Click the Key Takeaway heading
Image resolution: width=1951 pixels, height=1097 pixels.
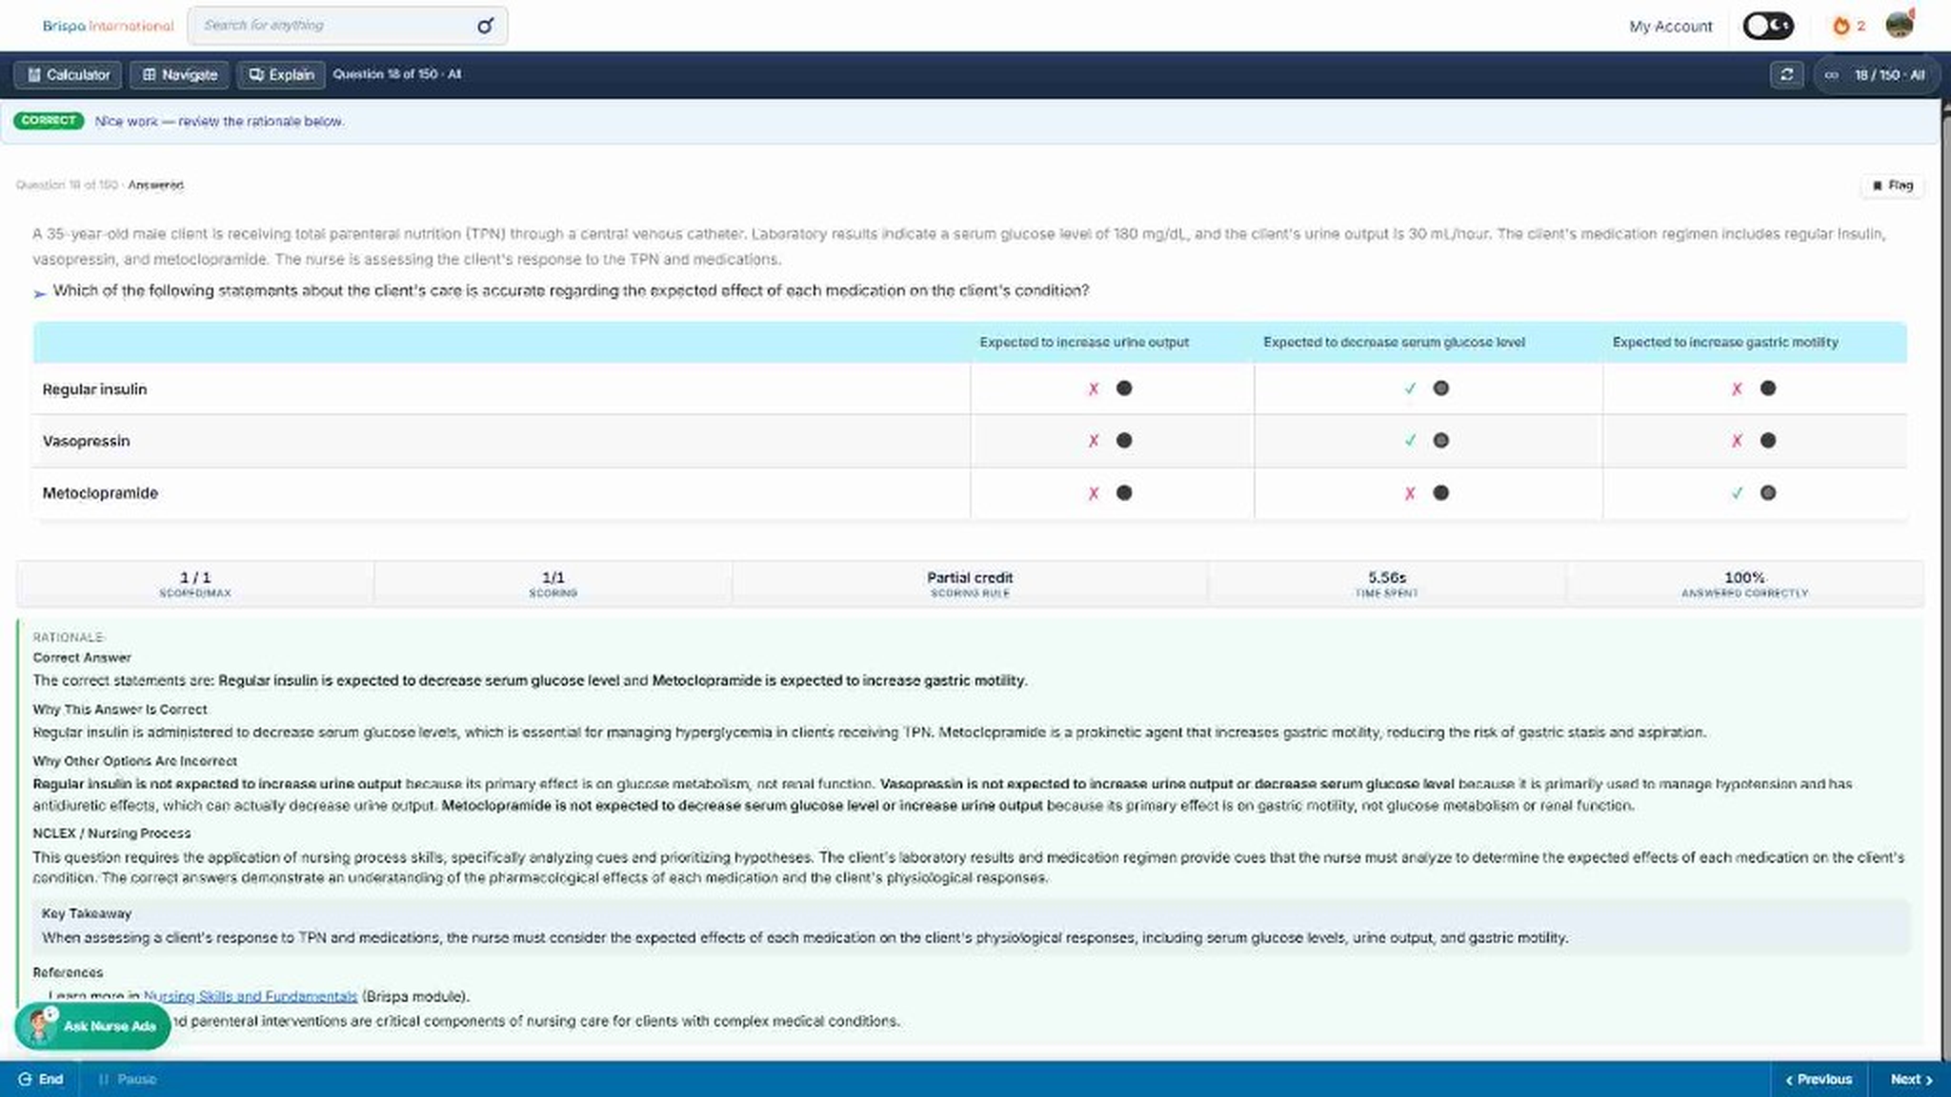click(x=87, y=913)
